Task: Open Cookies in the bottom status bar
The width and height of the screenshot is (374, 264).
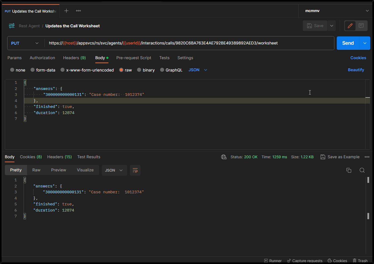Action: pos(337,261)
